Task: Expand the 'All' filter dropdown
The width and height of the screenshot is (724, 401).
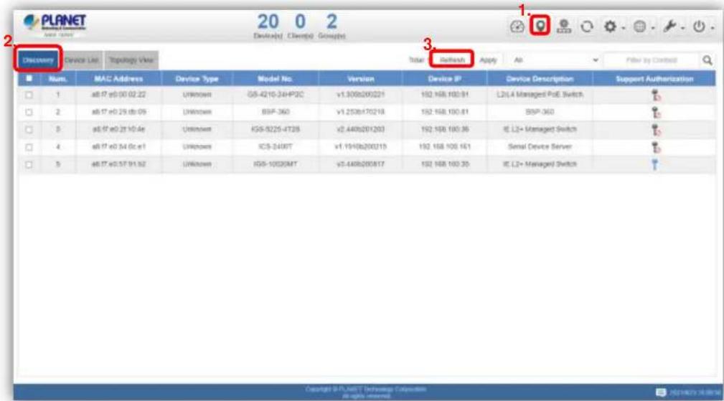Action: pyautogui.click(x=555, y=60)
